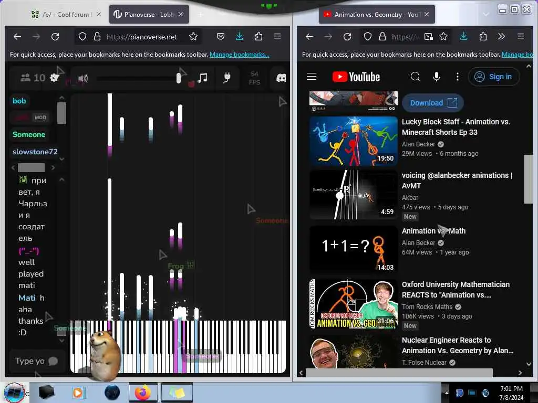Click the Windows Start button
The image size is (538, 403).
click(14, 393)
